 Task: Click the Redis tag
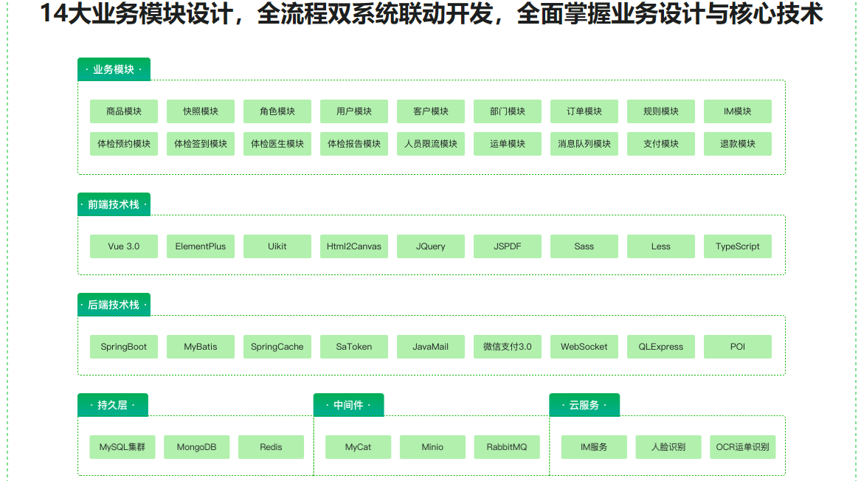click(x=272, y=448)
